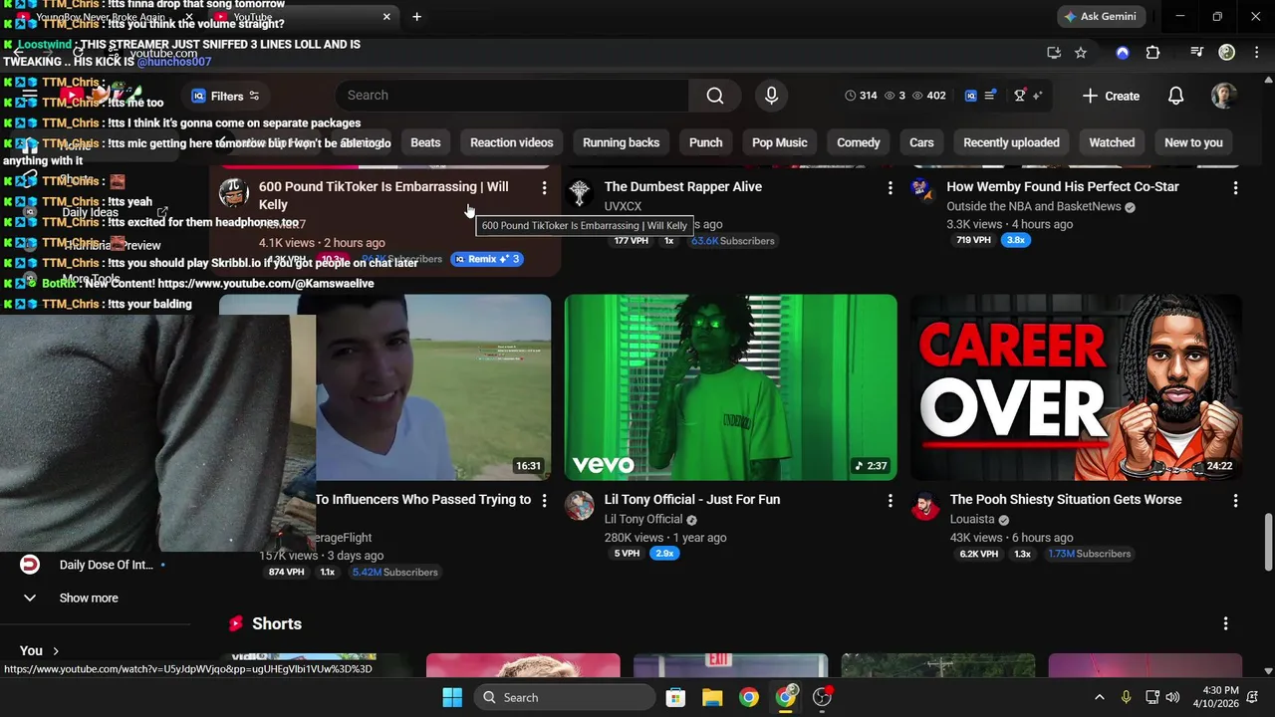This screenshot has width=1275, height=717.
Task: Click the install app icon in address bar
Action: 1054,53
